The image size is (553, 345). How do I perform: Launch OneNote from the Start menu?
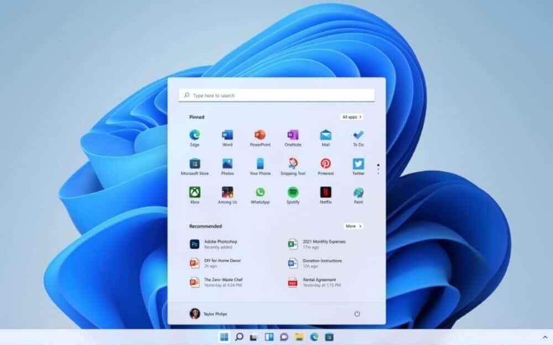pyautogui.click(x=293, y=135)
